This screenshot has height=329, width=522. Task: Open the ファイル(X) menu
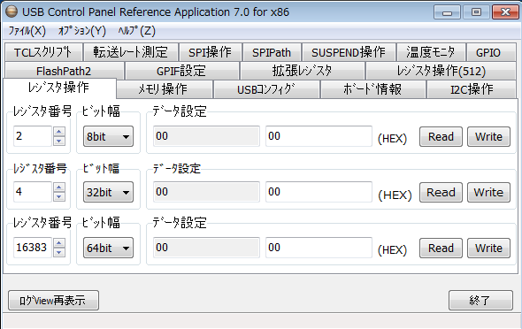pyautogui.click(x=27, y=31)
